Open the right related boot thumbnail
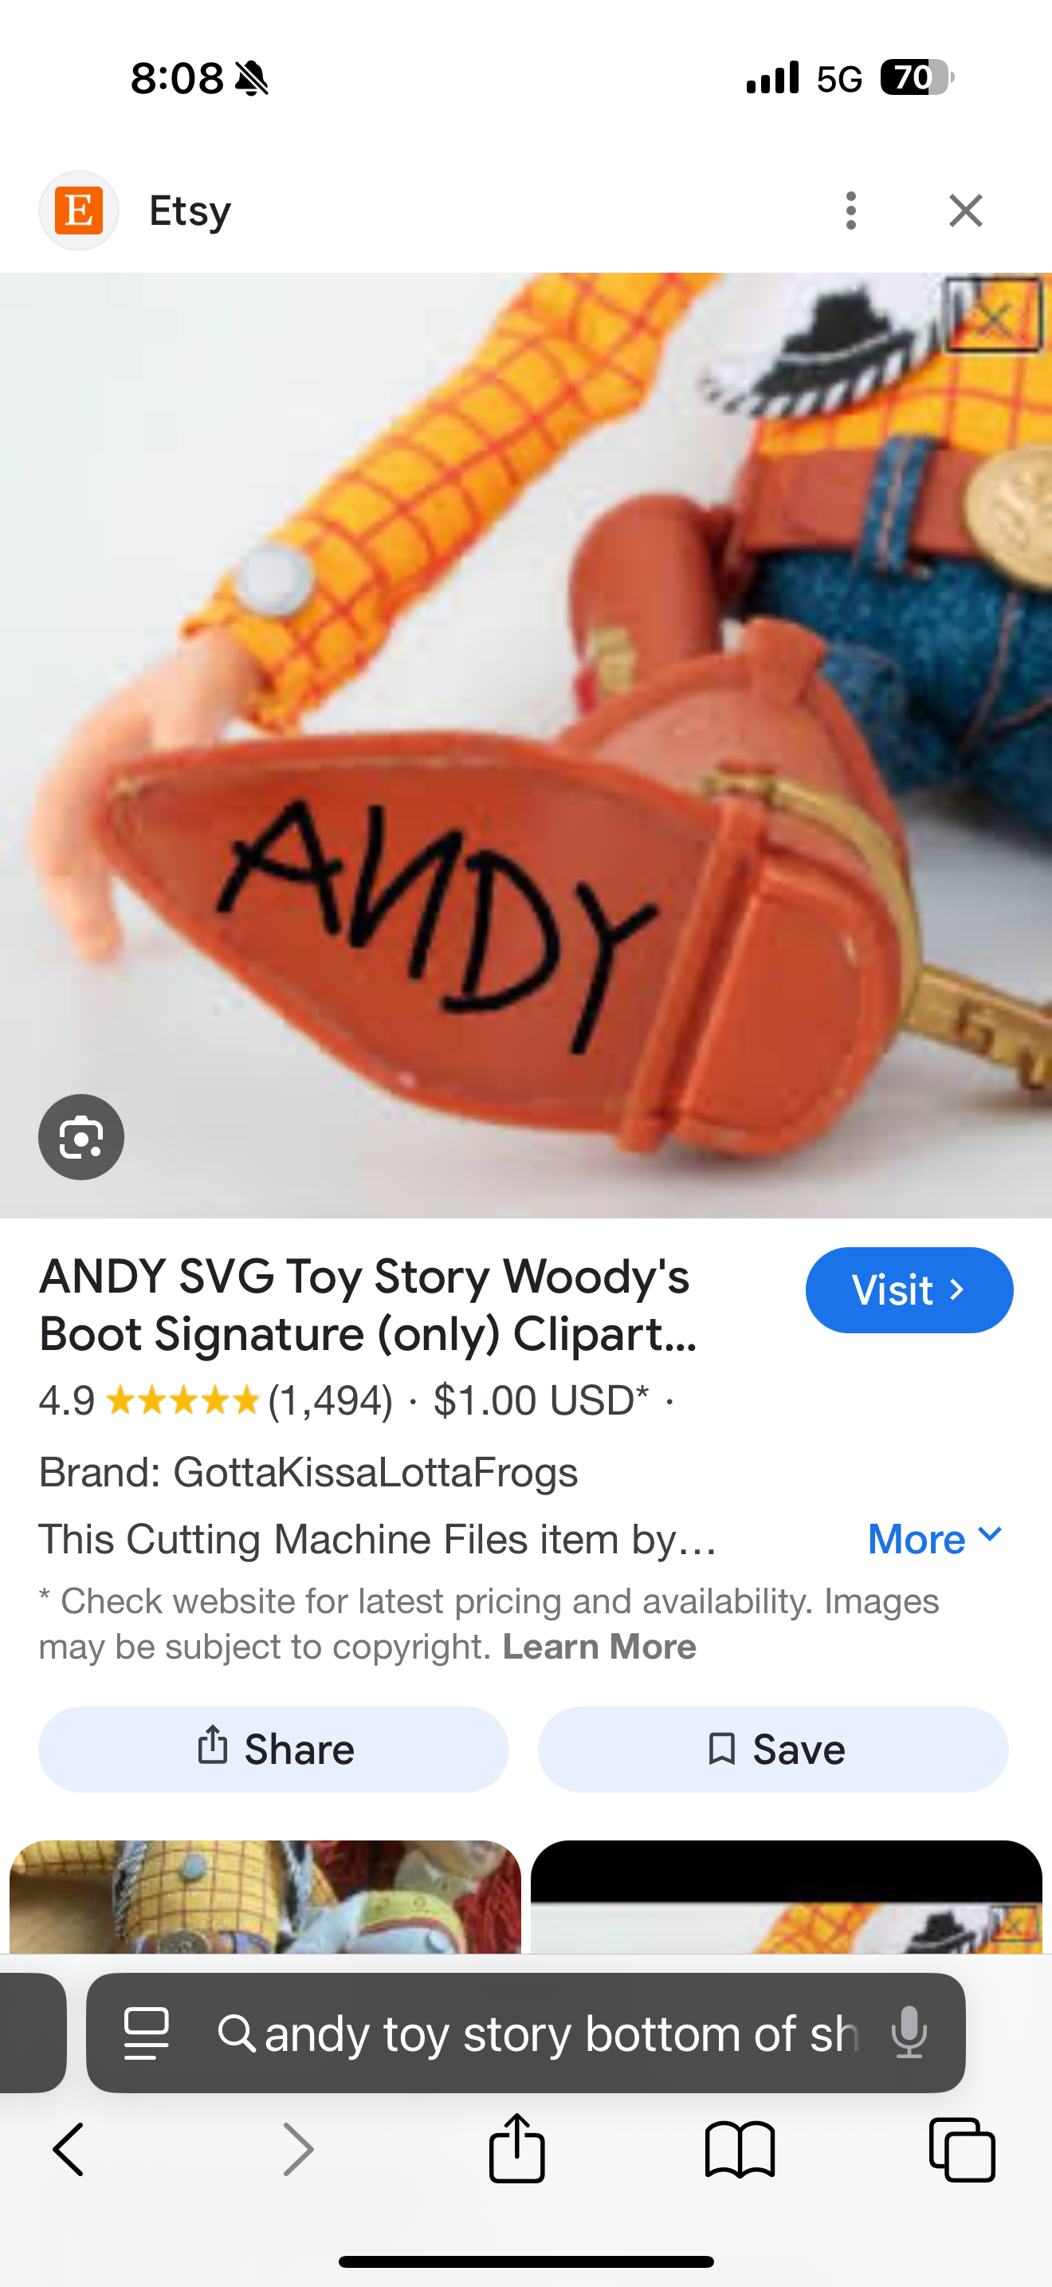1052x2287 pixels. click(x=786, y=1896)
